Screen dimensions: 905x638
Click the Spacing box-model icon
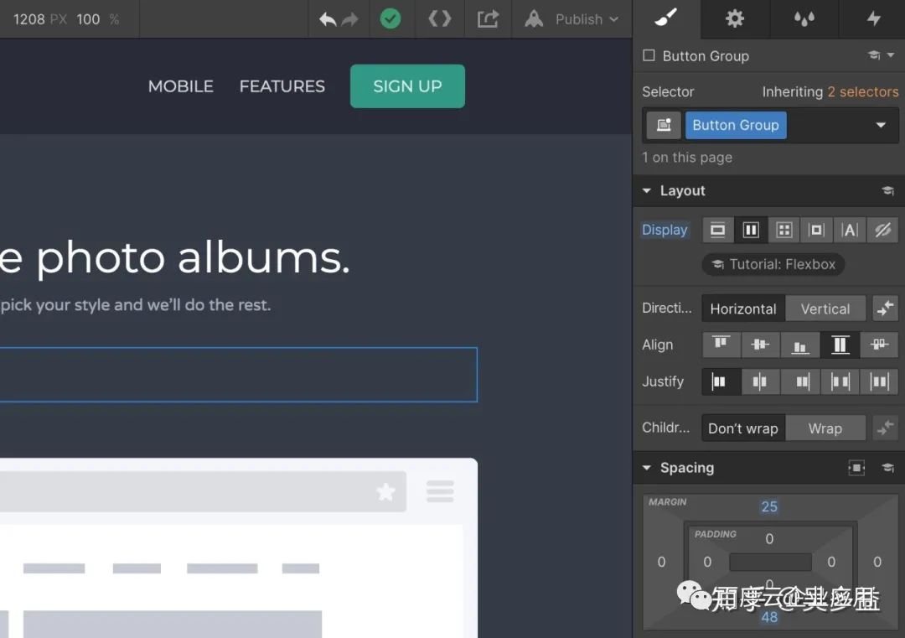[x=856, y=468]
